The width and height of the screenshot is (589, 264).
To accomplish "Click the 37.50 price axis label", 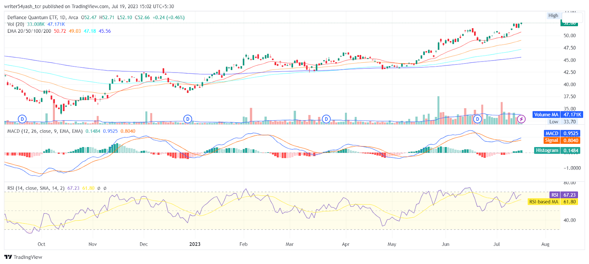I will (569, 97).
